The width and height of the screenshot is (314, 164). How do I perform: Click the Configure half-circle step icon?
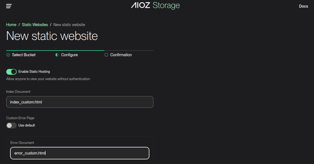coord(57,55)
